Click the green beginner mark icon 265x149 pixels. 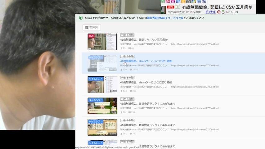coord(81,18)
